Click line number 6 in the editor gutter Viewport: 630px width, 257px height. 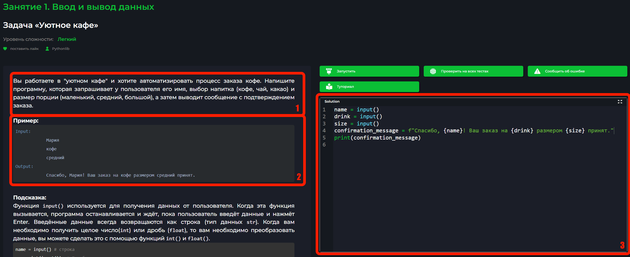324,145
